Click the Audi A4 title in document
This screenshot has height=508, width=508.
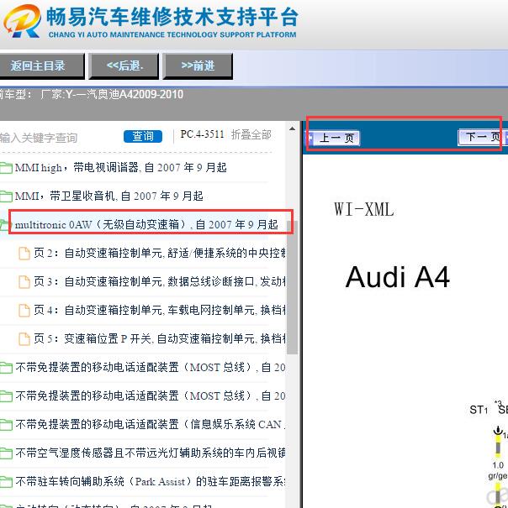click(x=398, y=277)
